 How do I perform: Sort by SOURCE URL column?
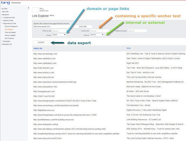(x=38, y=48)
